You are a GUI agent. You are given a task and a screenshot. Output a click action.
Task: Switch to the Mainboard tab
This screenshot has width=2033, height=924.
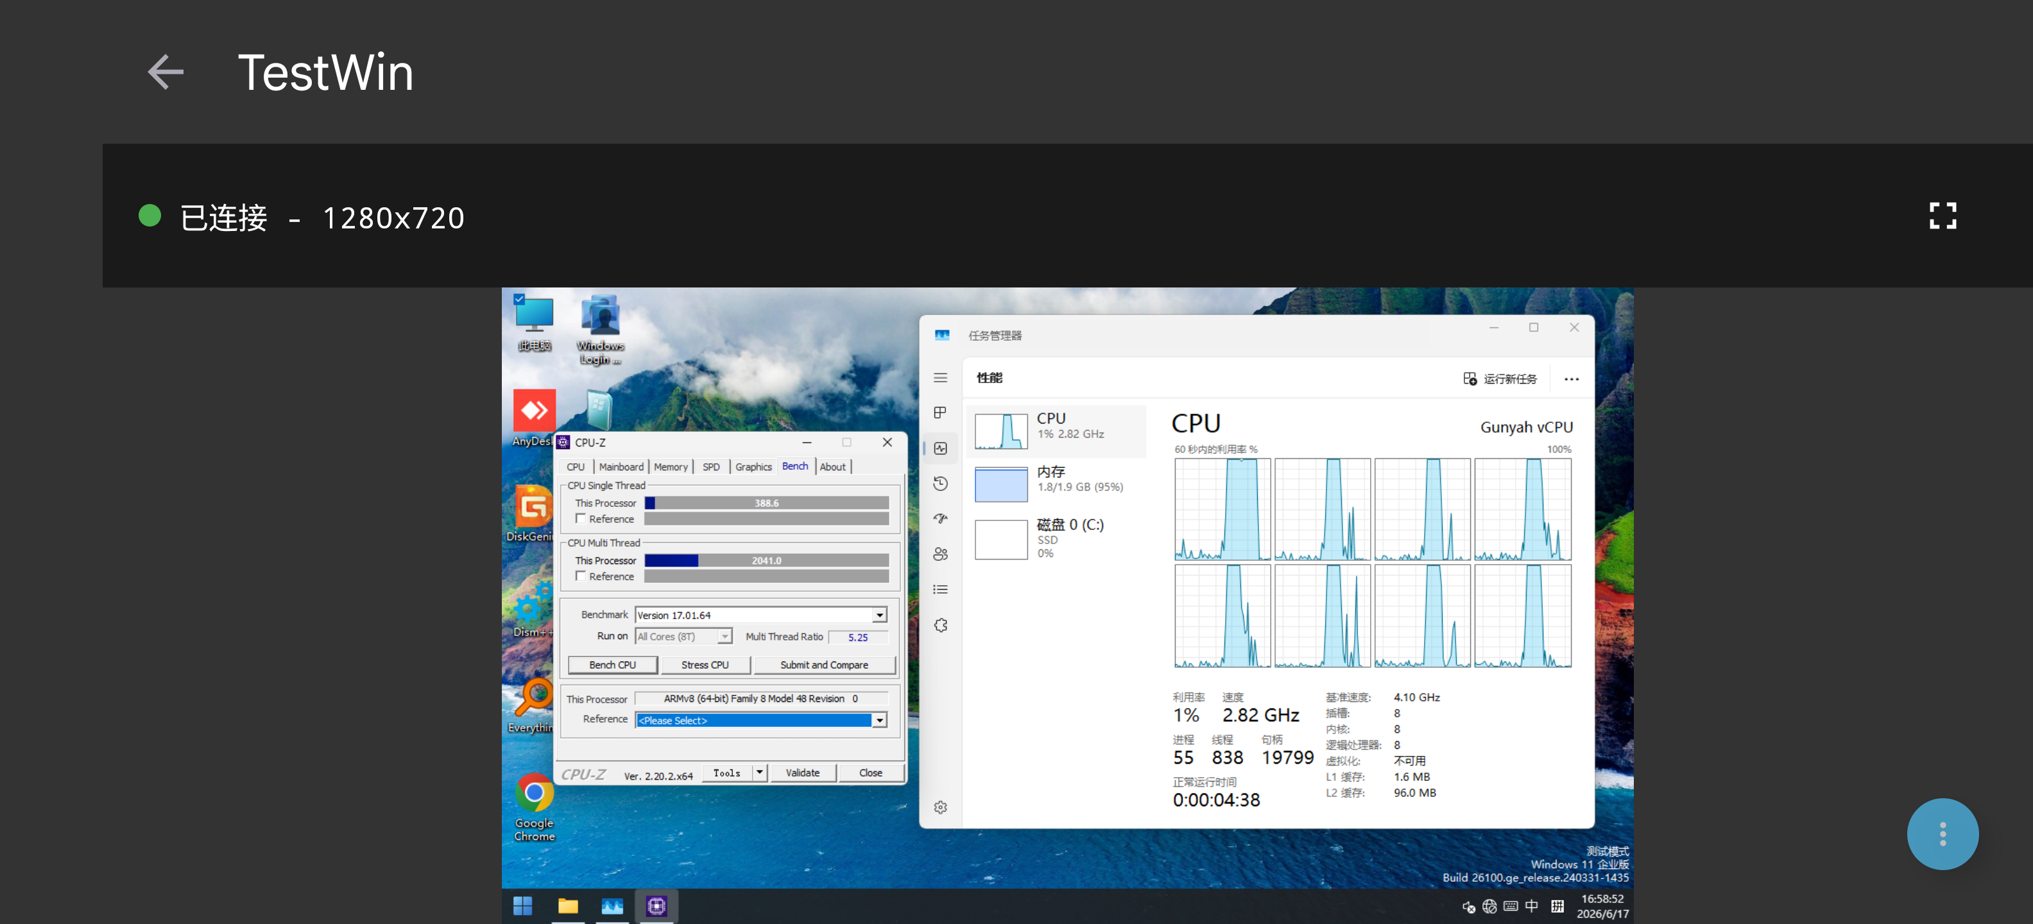coord(621,467)
